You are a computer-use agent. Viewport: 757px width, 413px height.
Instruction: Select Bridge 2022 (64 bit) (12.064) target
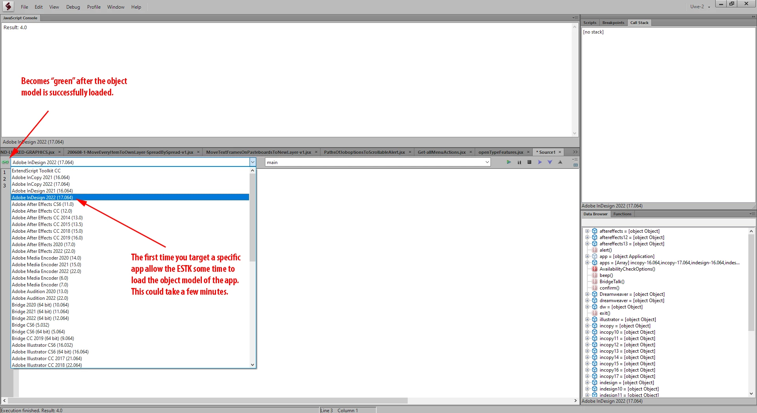pos(130,318)
